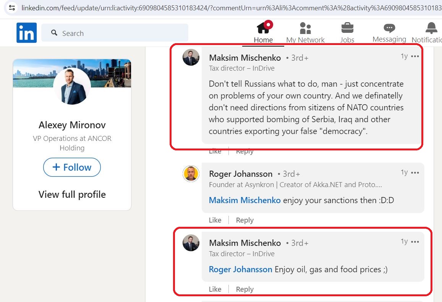Click Alexey Mironov's profile picture
The image size is (442, 302).
tap(72, 87)
